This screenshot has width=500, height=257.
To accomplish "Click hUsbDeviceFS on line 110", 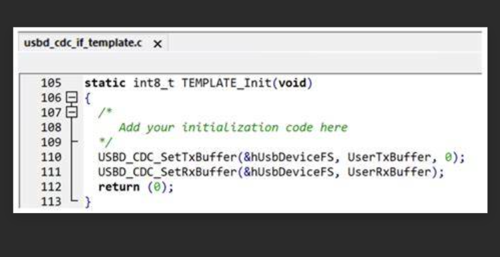I will point(292,157).
